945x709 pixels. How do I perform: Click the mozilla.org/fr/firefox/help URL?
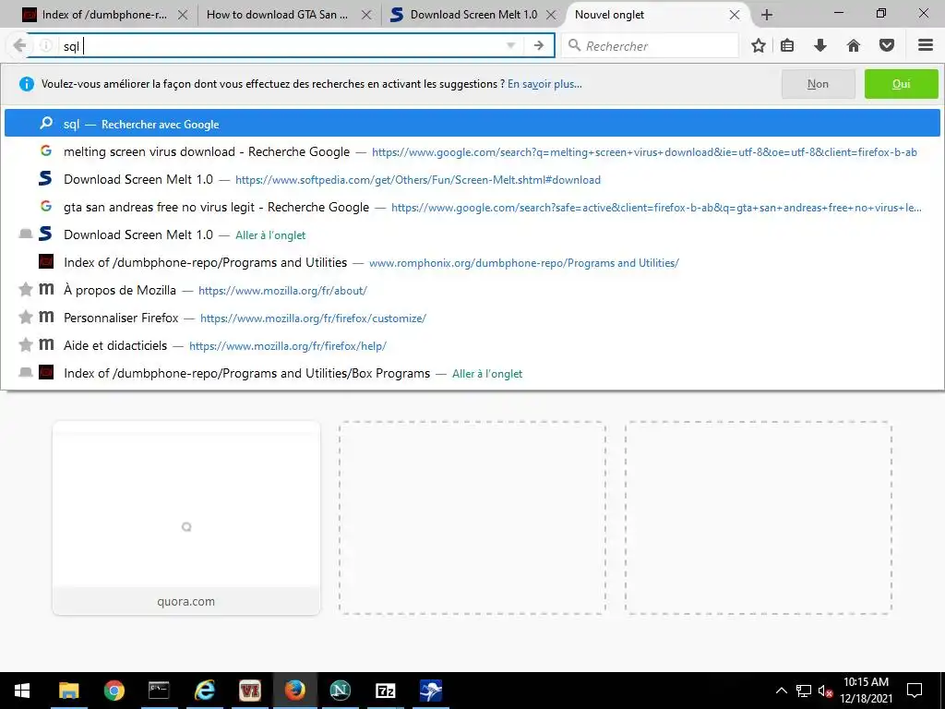coord(288,346)
